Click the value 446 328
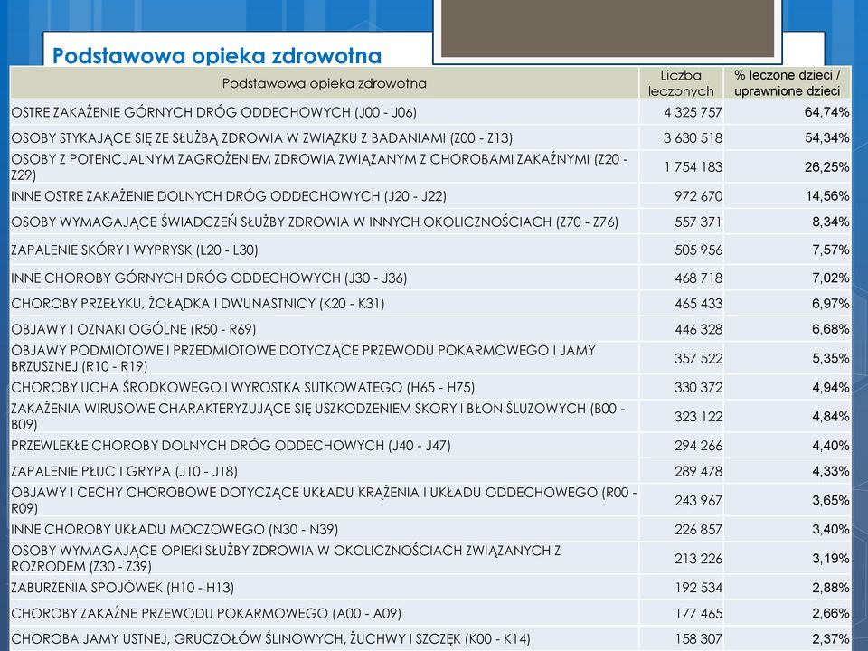 [x=698, y=329]
